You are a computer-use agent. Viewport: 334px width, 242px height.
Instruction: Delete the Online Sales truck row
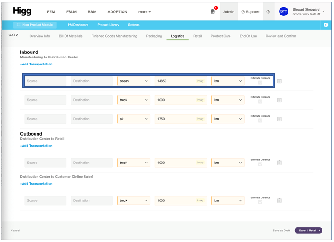point(280,200)
